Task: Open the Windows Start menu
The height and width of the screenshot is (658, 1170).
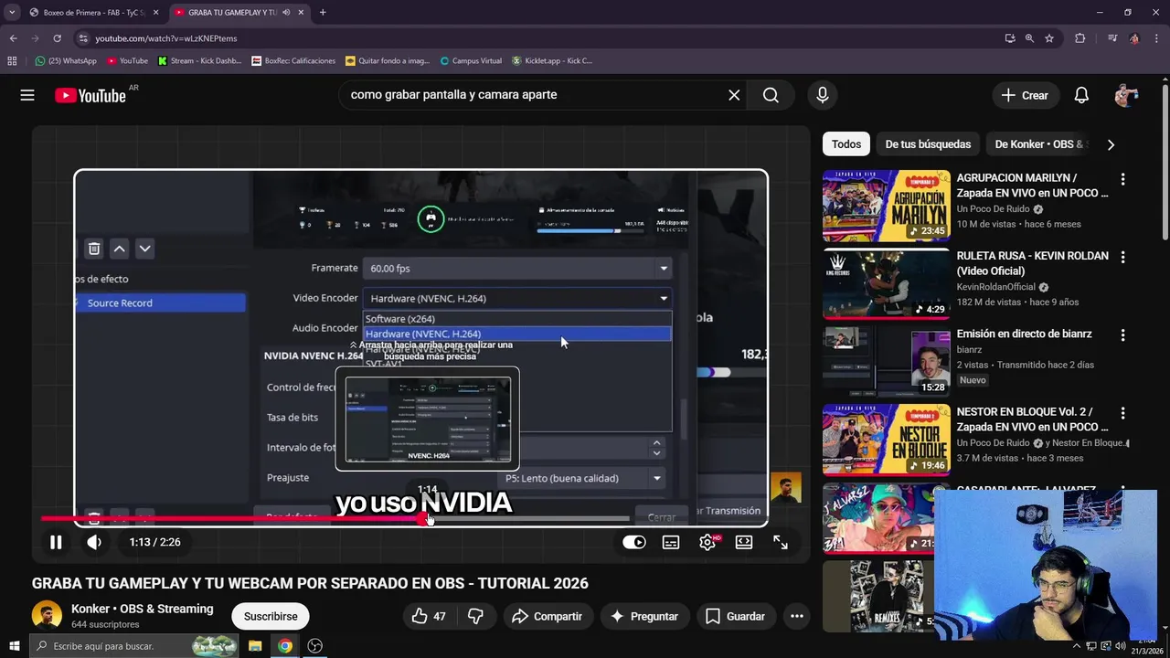Action: [x=14, y=646]
